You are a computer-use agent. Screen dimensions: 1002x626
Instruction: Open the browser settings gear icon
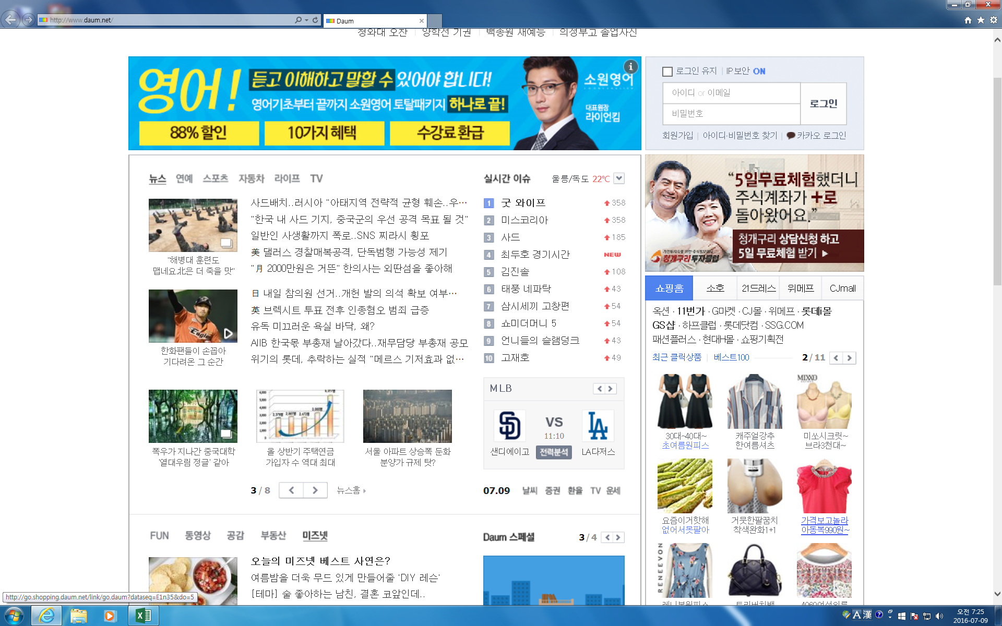(x=994, y=20)
